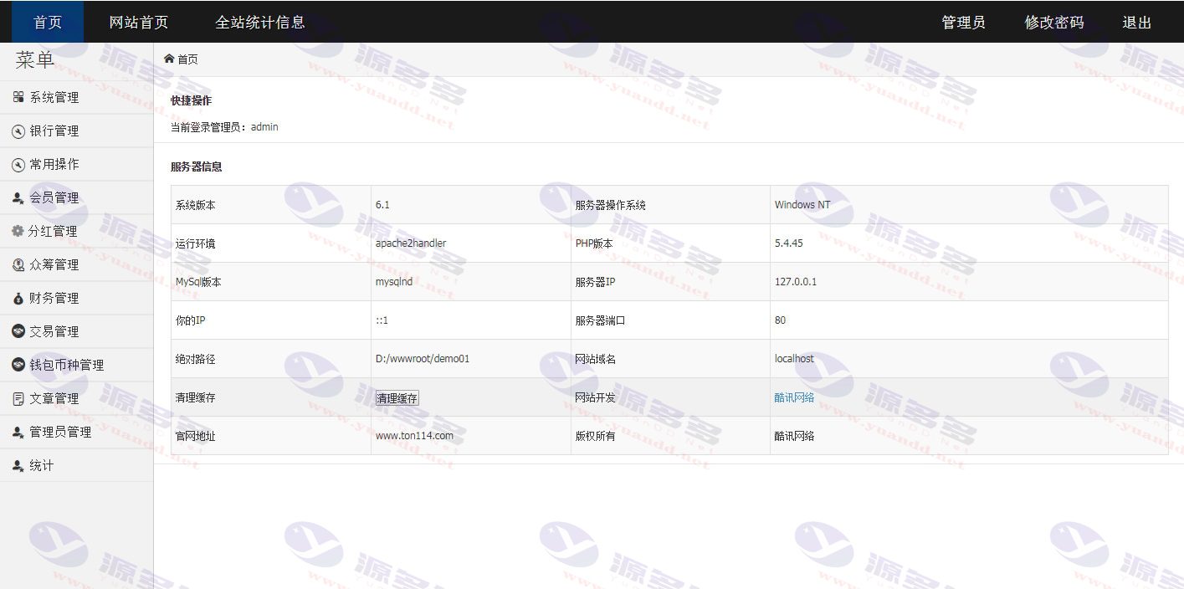Image resolution: width=1184 pixels, height=589 pixels.
Task: Click the Windows NT value
Action: pos(802,205)
